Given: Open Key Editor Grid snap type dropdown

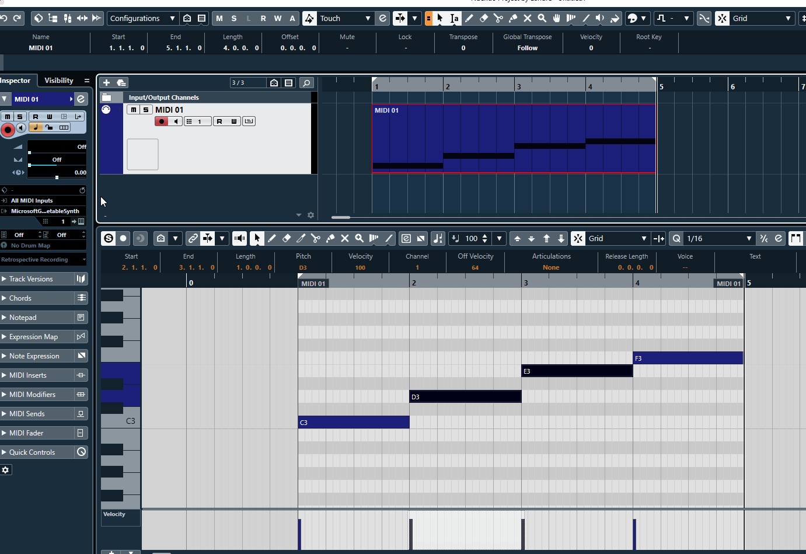Looking at the screenshot, I should (x=617, y=238).
